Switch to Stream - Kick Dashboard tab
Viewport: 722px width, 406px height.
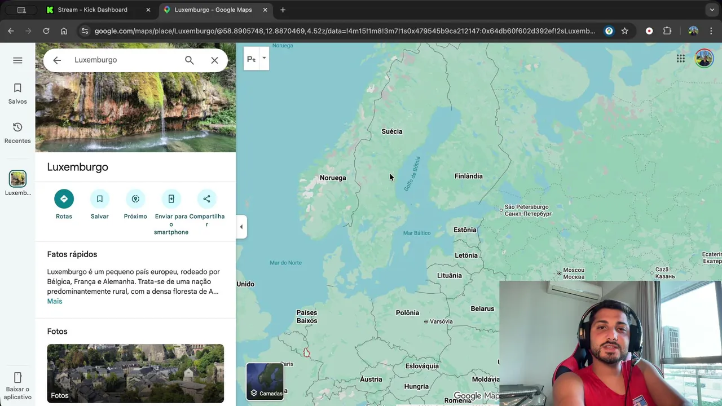coord(93,10)
